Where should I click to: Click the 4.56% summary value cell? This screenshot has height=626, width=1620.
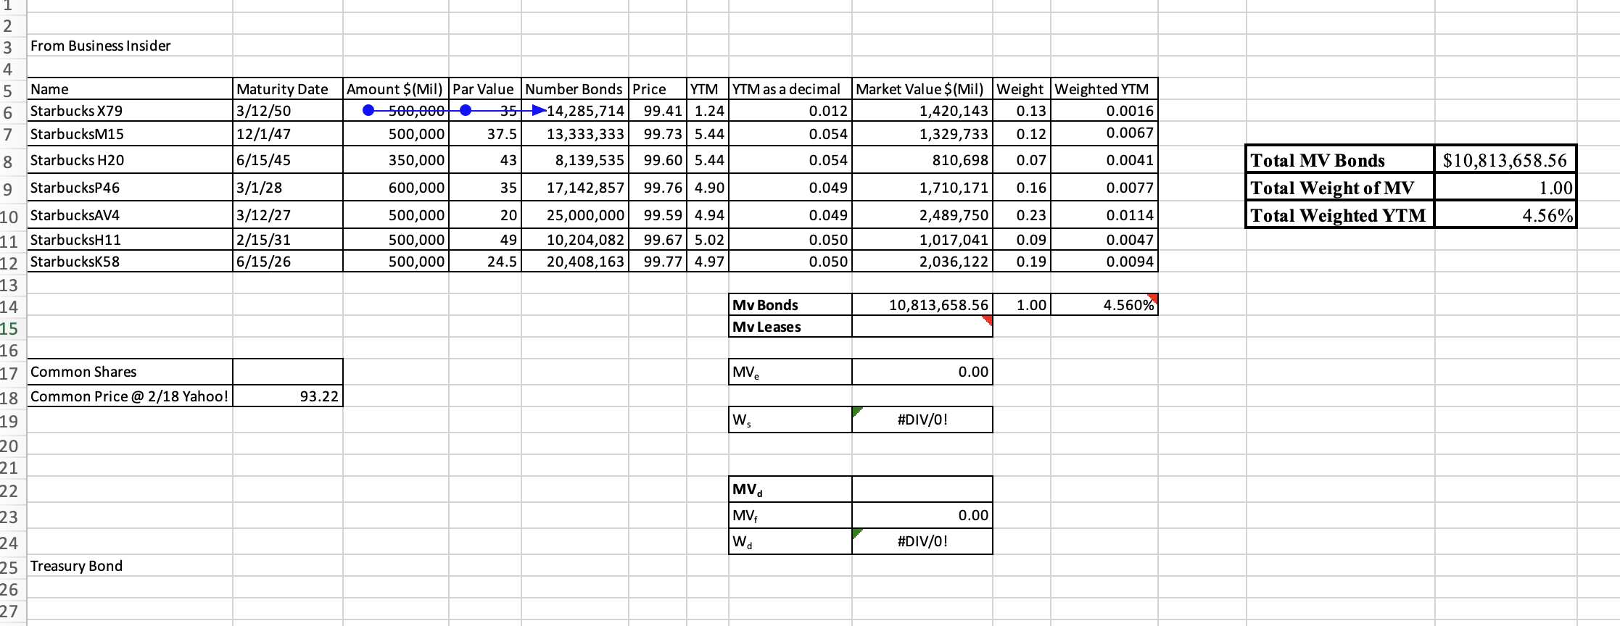pos(1505,215)
